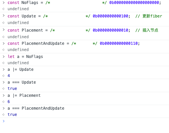Click the binary literal 0b0000000000100
Image resolution: width=169 pixels, height=133 pixels.
coord(110,16)
